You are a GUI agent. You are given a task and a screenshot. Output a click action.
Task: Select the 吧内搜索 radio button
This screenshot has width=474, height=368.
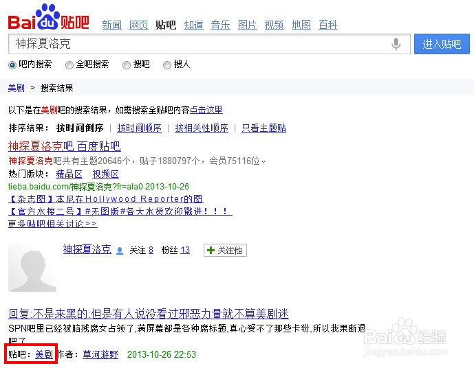pyautogui.click(x=12, y=65)
